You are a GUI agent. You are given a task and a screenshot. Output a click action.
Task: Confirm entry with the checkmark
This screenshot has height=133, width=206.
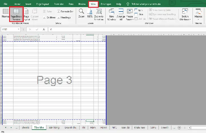[37, 29]
